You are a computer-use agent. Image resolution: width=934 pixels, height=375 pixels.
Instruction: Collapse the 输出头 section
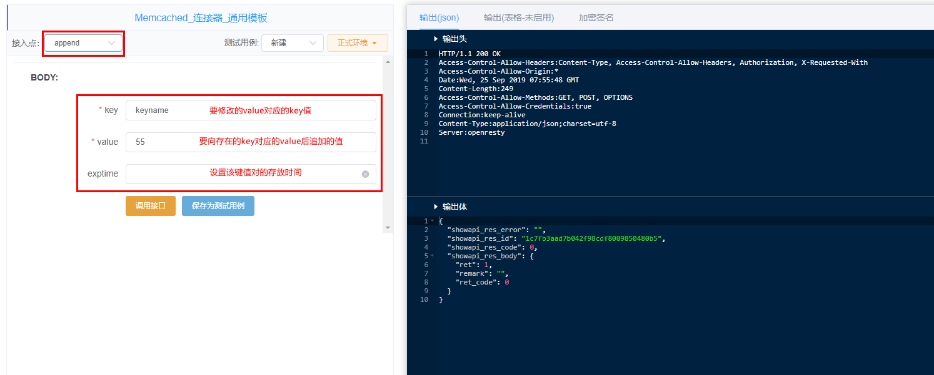point(436,39)
